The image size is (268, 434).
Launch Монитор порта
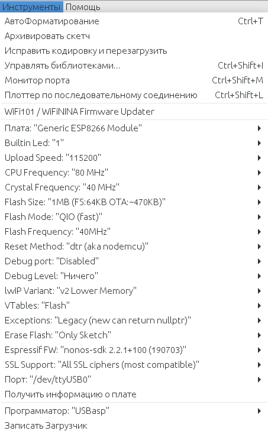[134, 80]
